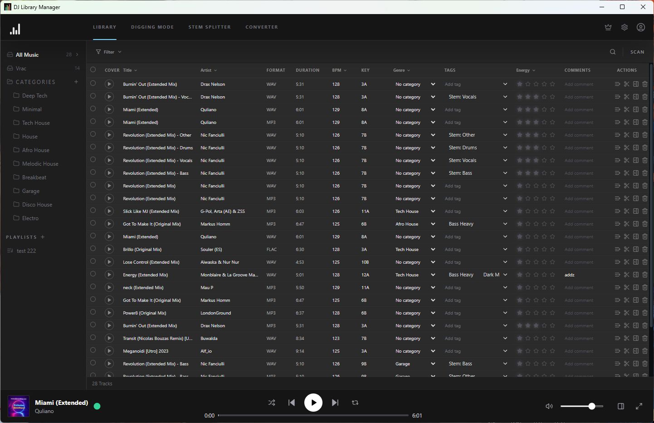Viewport: 654px width, 423px height.
Task: Open genre dropdown for Lose Control row
Action: 415,262
